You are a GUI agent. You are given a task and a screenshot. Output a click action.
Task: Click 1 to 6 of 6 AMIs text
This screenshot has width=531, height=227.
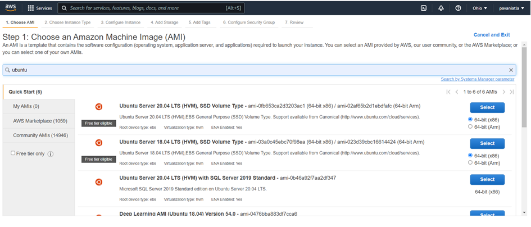(x=480, y=92)
